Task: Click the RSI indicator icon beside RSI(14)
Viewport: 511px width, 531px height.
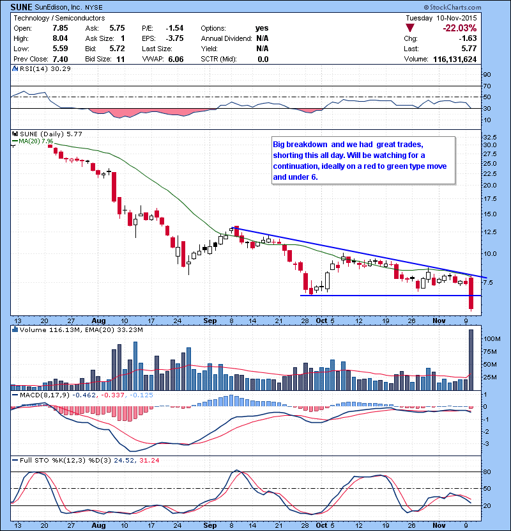Action: pos(15,68)
